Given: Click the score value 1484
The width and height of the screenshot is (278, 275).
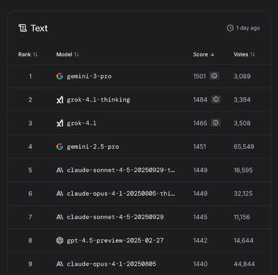Looking at the screenshot, I should pos(200,100).
